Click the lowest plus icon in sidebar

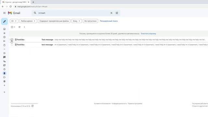tap(4, 92)
